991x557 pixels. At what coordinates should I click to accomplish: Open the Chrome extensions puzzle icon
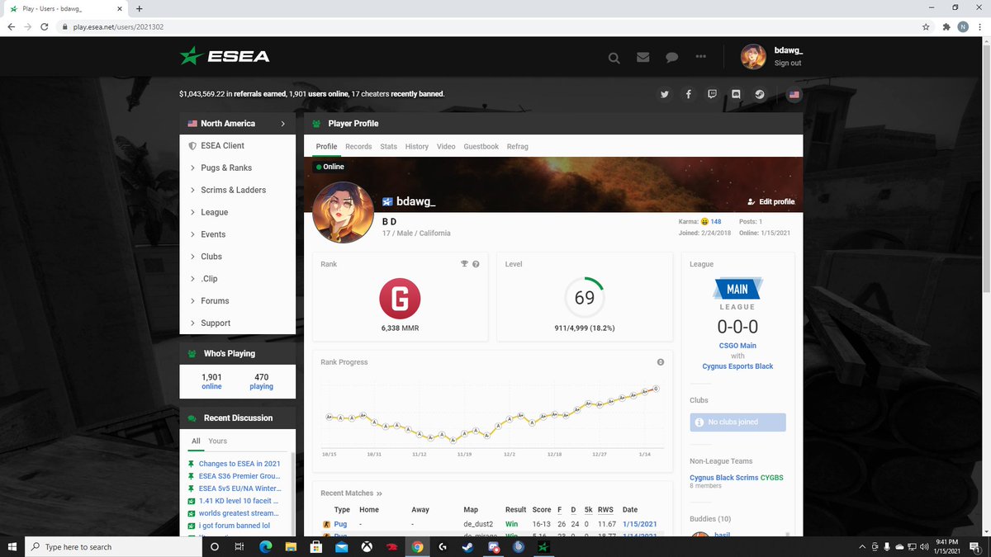pos(946,26)
